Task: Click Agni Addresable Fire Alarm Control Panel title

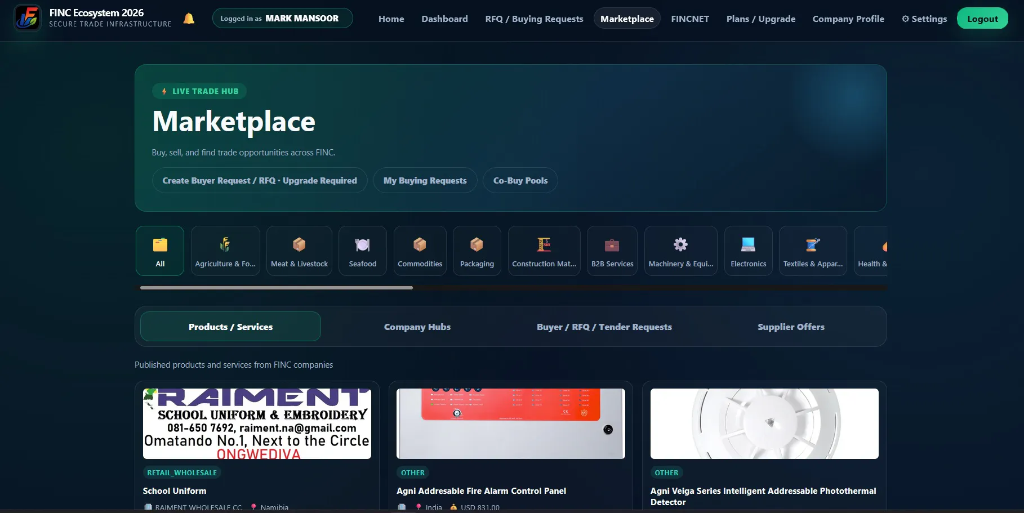Action: tap(482, 491)
